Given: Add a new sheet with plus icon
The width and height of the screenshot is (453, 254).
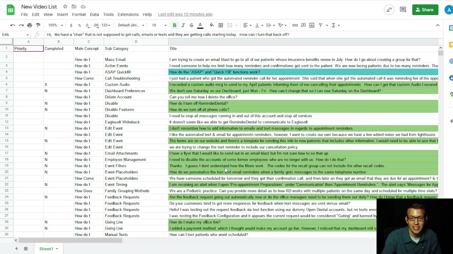Looking at the screenshot, I should (16, 249).
